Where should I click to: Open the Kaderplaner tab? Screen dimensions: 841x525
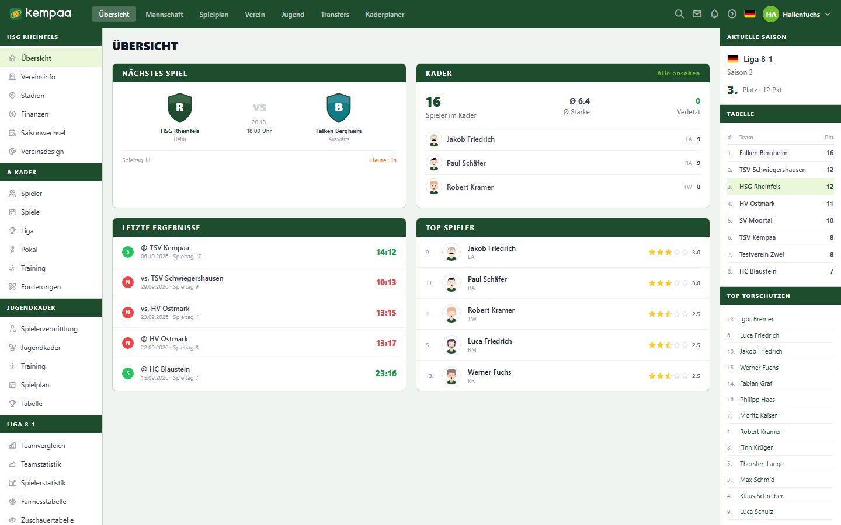385,14
